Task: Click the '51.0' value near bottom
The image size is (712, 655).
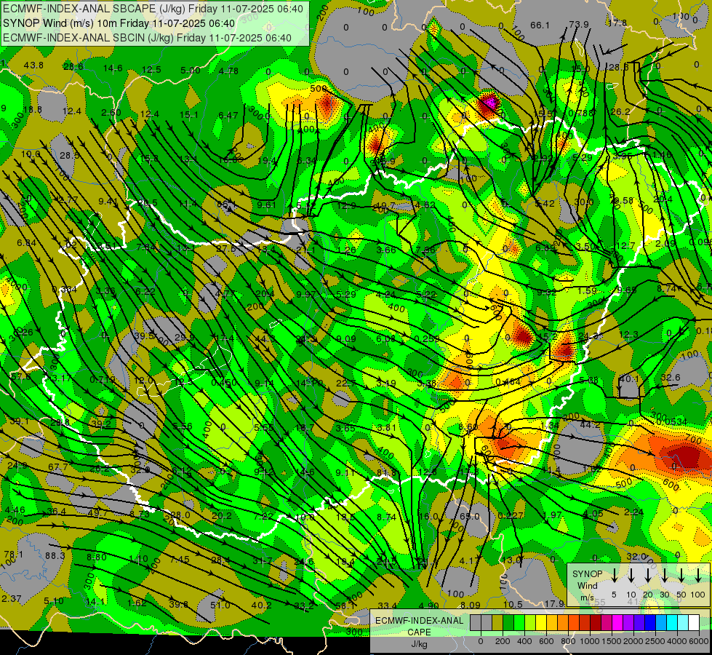Action: (x=220, y=605)
